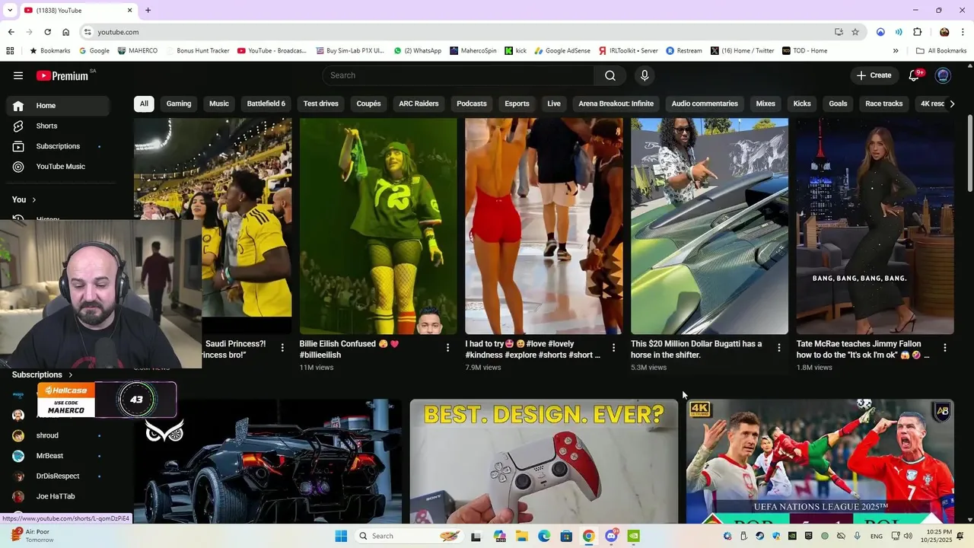Open the notifications bell
This screenshot has height=548, width=974.
tap(915, 75)
